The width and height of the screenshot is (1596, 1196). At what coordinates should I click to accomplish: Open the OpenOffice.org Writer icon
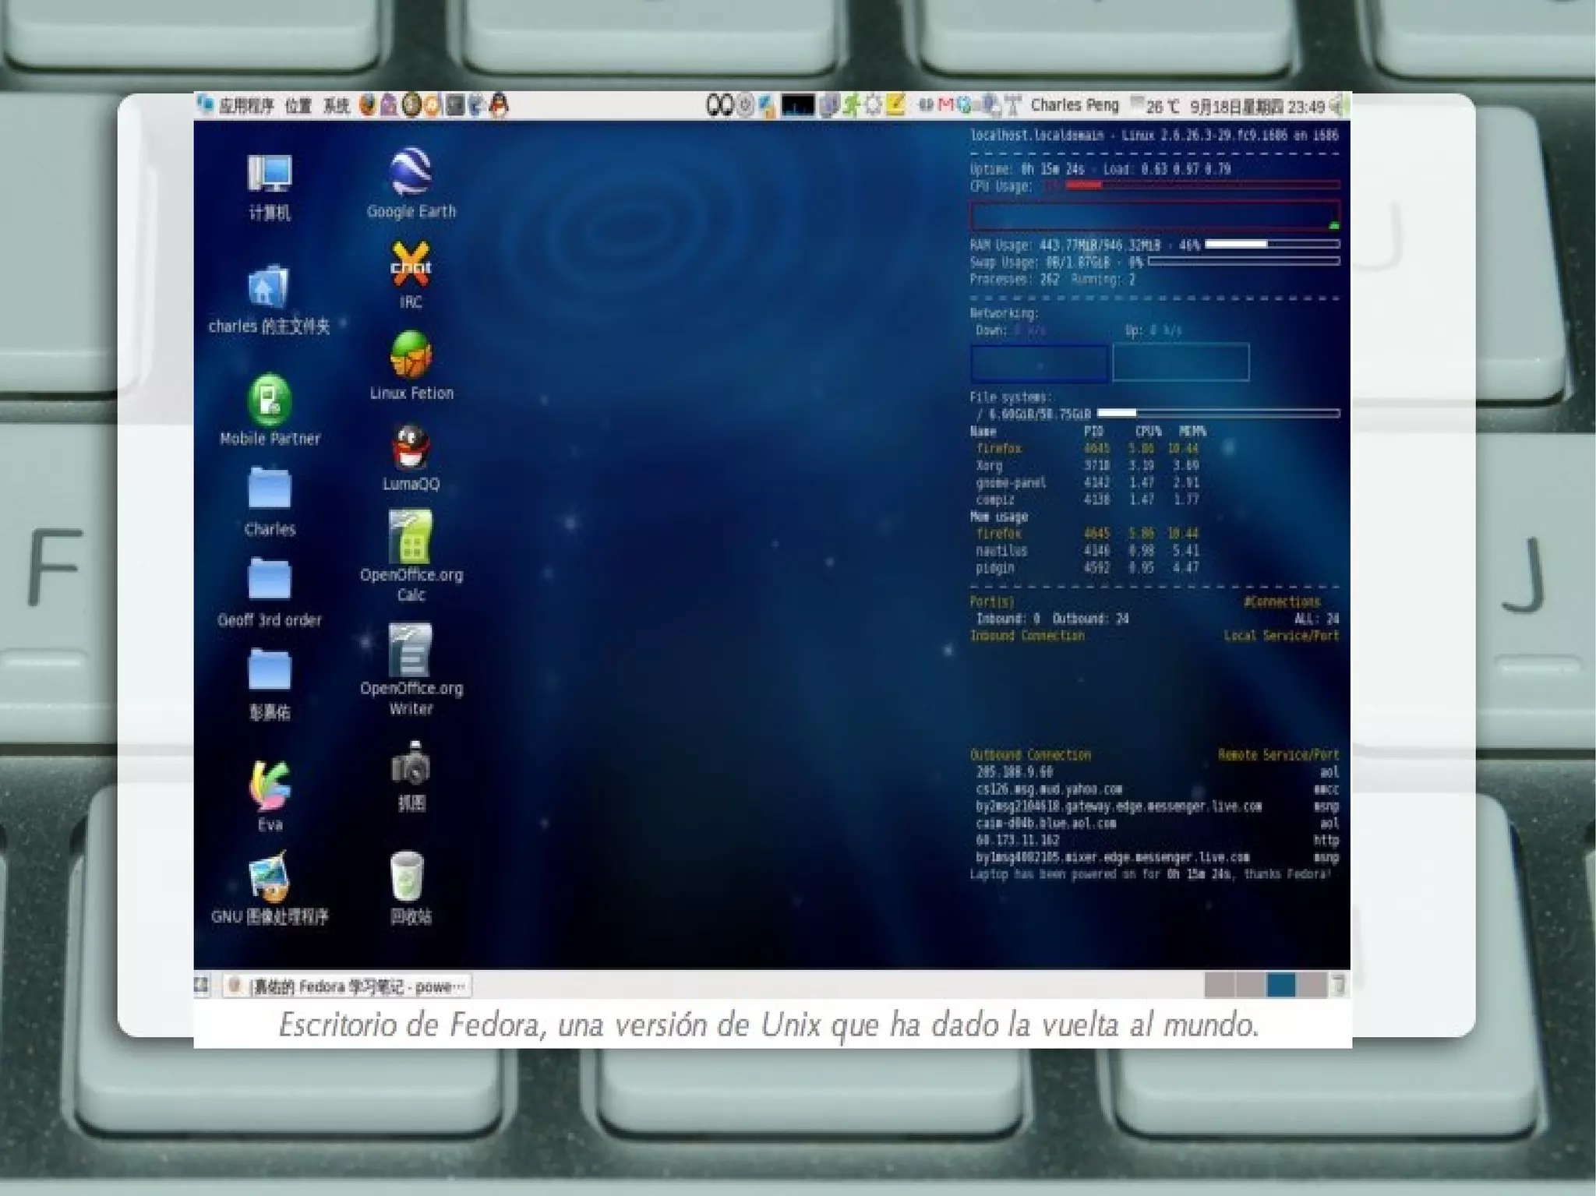tap(411, 651)
